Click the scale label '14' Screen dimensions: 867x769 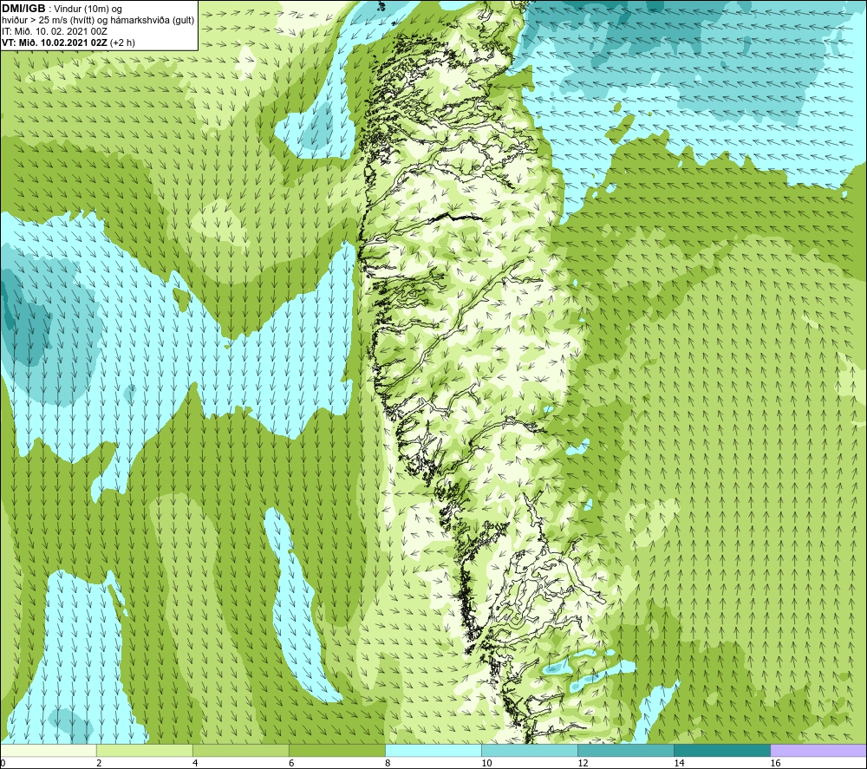click(679, 764)
